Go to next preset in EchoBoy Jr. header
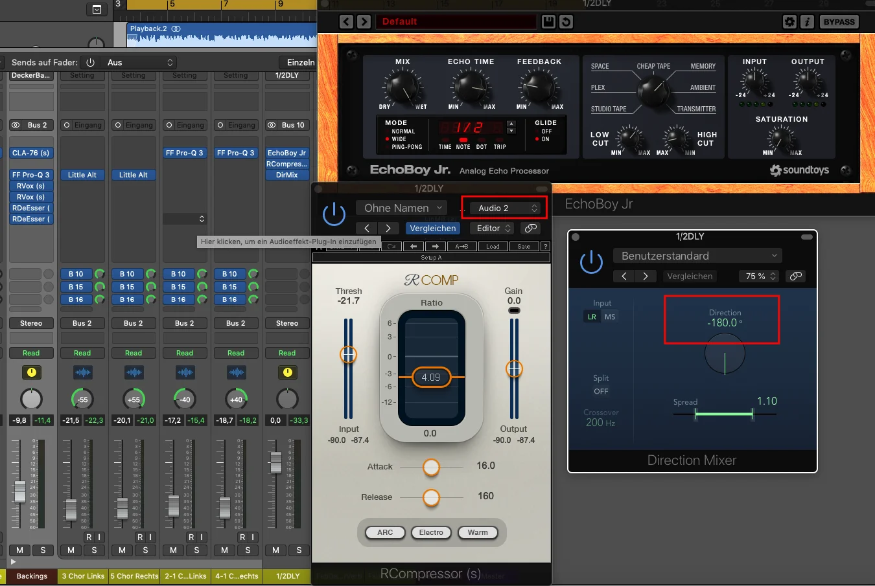This screenshot has width=875, height=586. coord(364,22)
